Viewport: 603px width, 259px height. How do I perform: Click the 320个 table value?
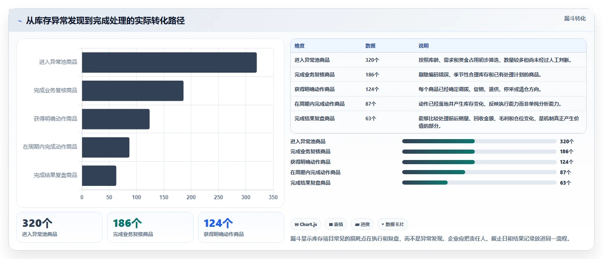[x=372, y=60]
